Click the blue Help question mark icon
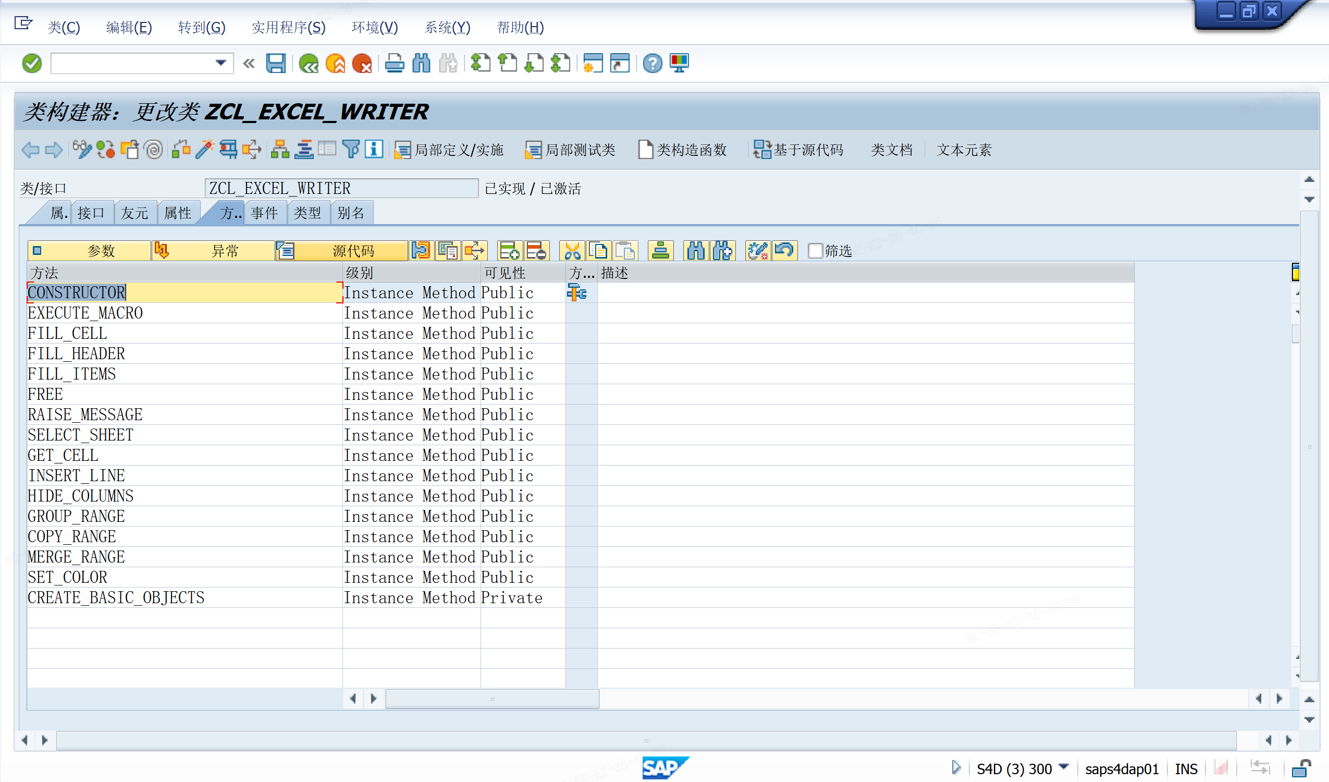Image resolution: width=1329 pixels, height=782 pixels. (653, 64)
